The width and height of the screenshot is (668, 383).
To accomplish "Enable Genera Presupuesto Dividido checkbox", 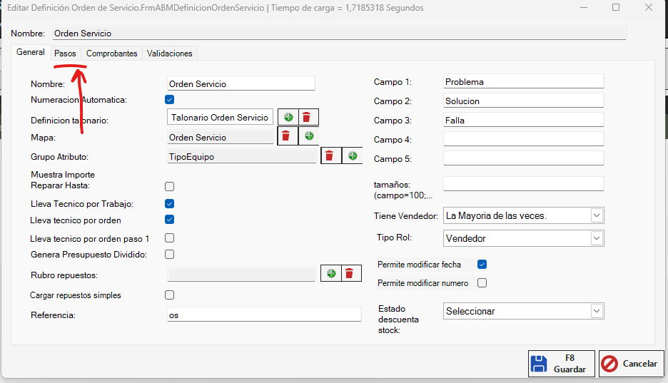I will (170, 254).
